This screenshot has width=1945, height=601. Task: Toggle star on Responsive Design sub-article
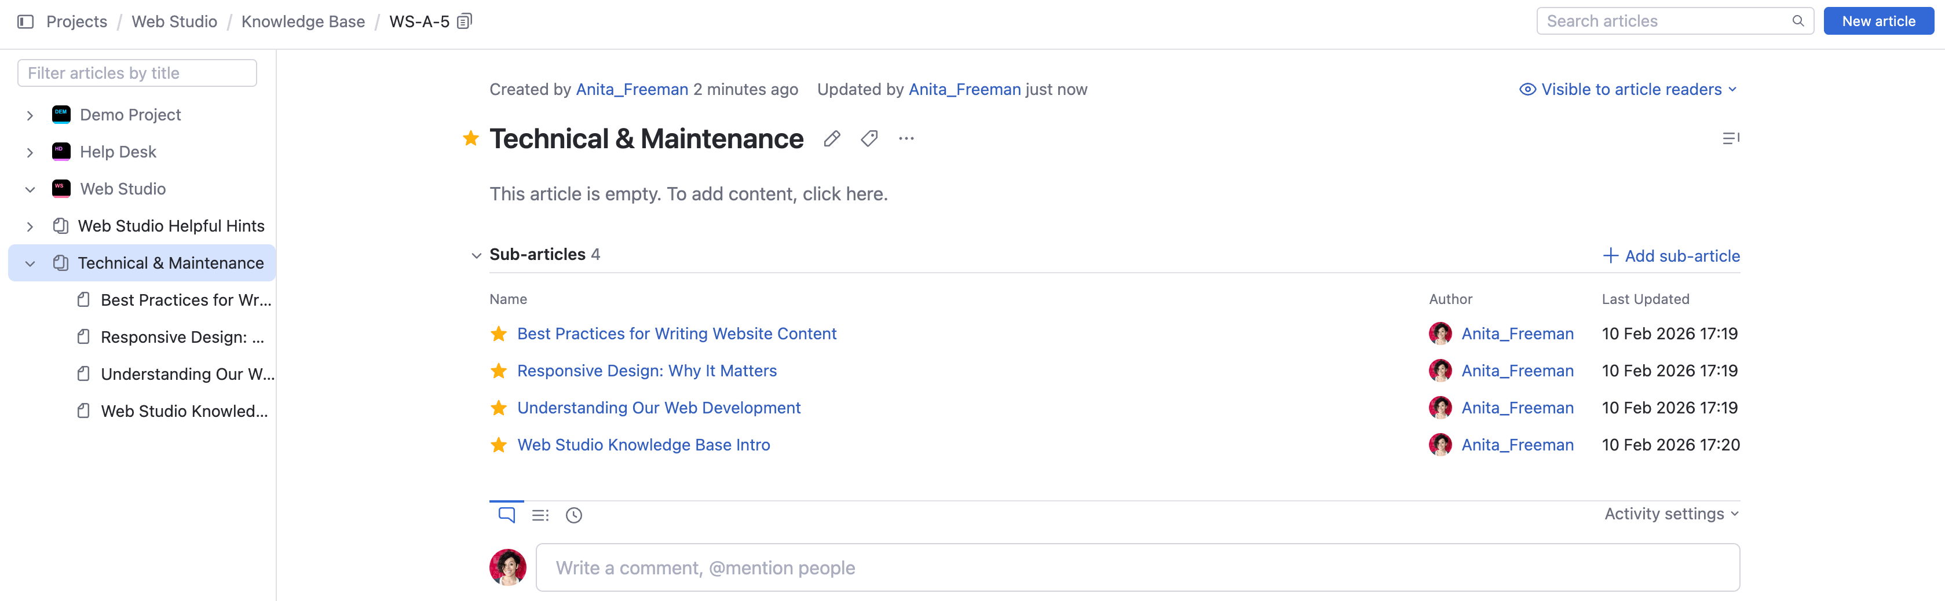coord(498,371)
